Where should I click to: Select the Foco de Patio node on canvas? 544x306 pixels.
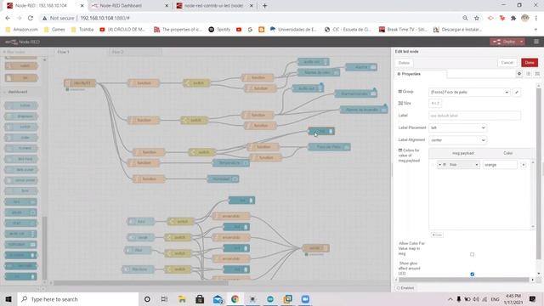point(329,147)
